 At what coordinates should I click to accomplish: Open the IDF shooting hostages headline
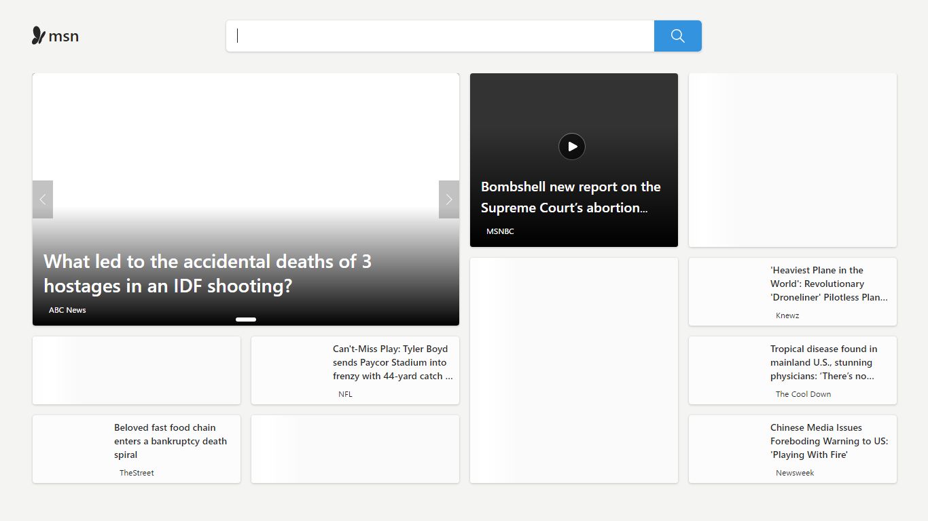click(x=207, y=273)
